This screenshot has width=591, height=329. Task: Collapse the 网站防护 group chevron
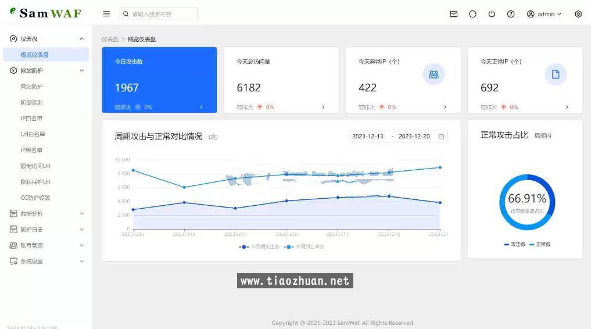click(x=82, y=70)
